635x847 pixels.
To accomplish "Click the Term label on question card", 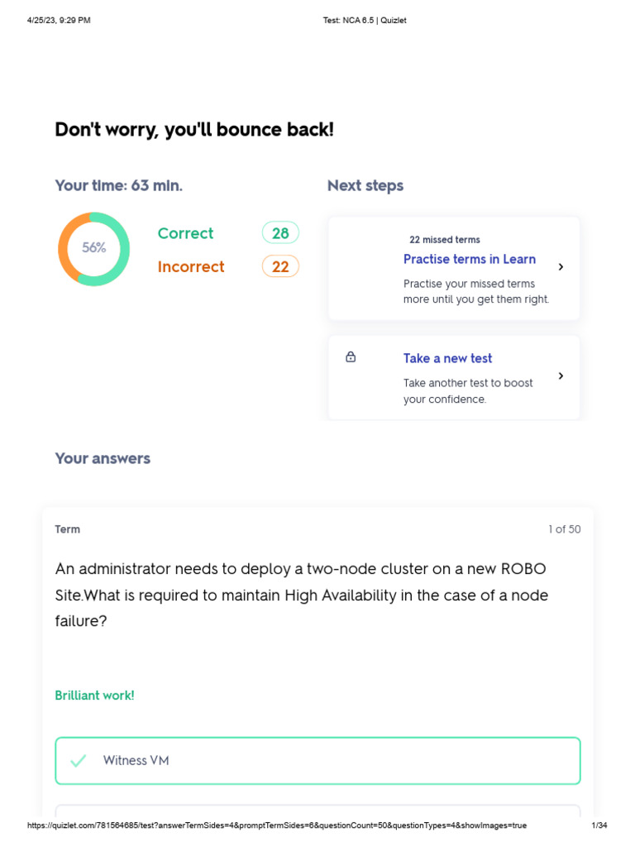I will click(68, 529).
